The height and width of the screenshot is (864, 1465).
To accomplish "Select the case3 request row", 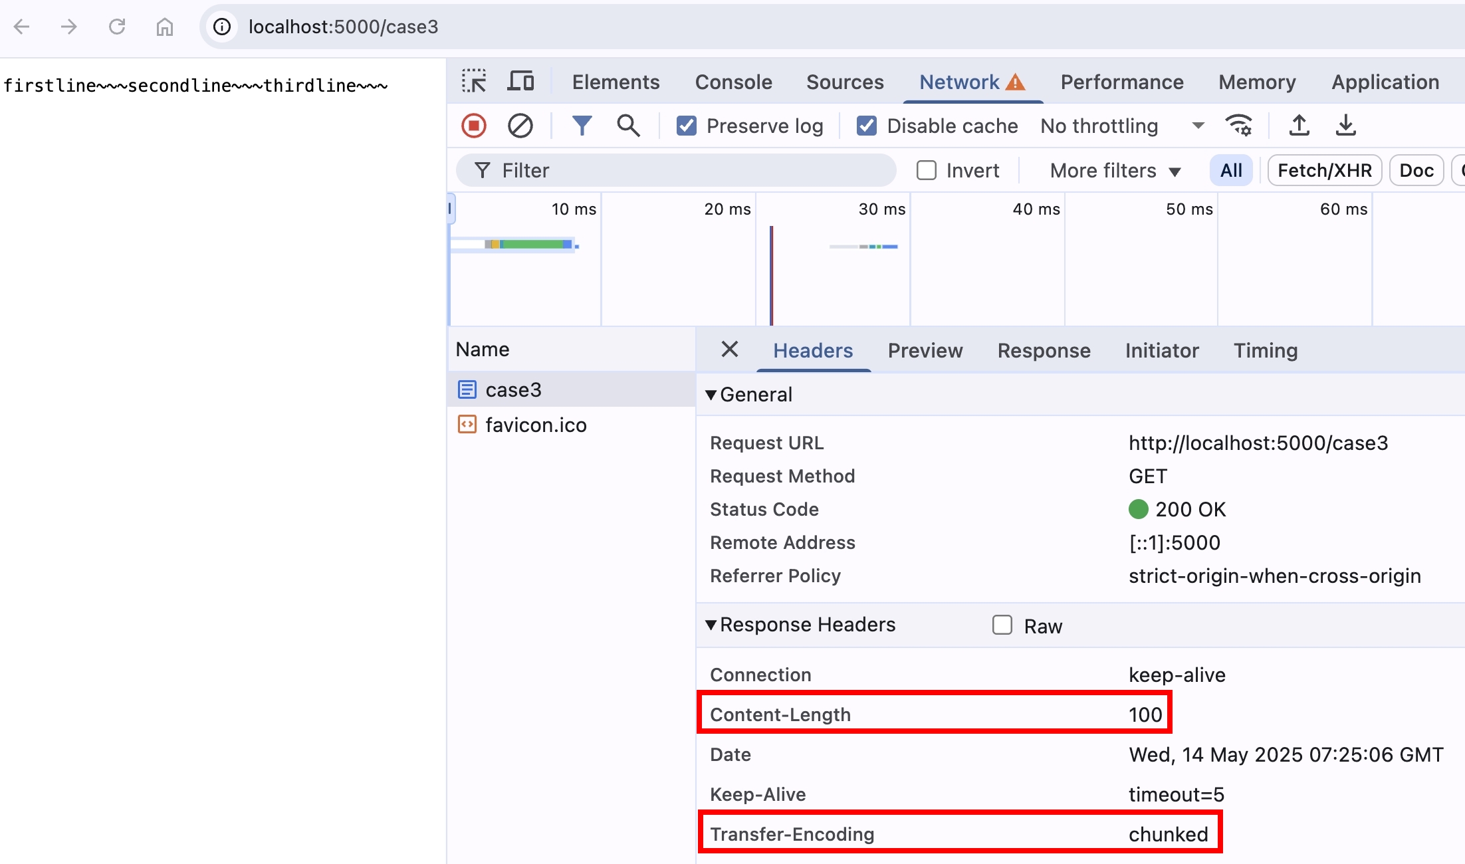I will [x=572, y=389].
